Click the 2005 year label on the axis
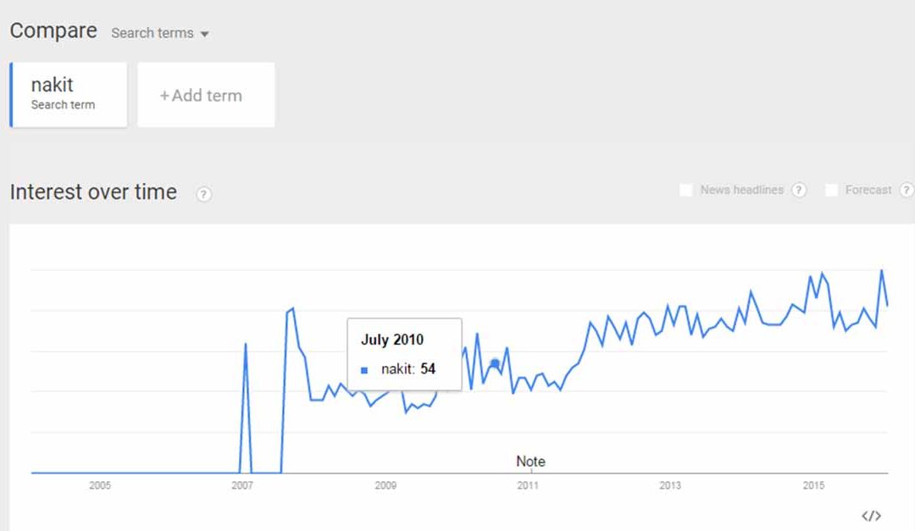915x531 pixels. 100,486
